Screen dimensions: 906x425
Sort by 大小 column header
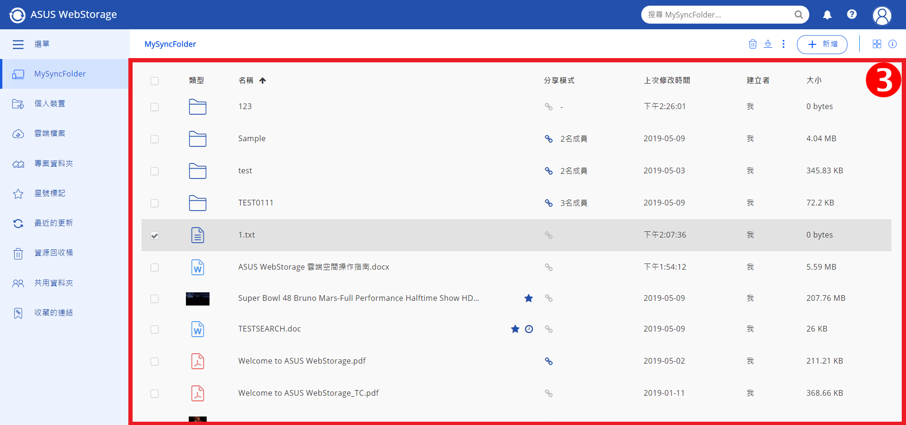(x=814, y=81)
